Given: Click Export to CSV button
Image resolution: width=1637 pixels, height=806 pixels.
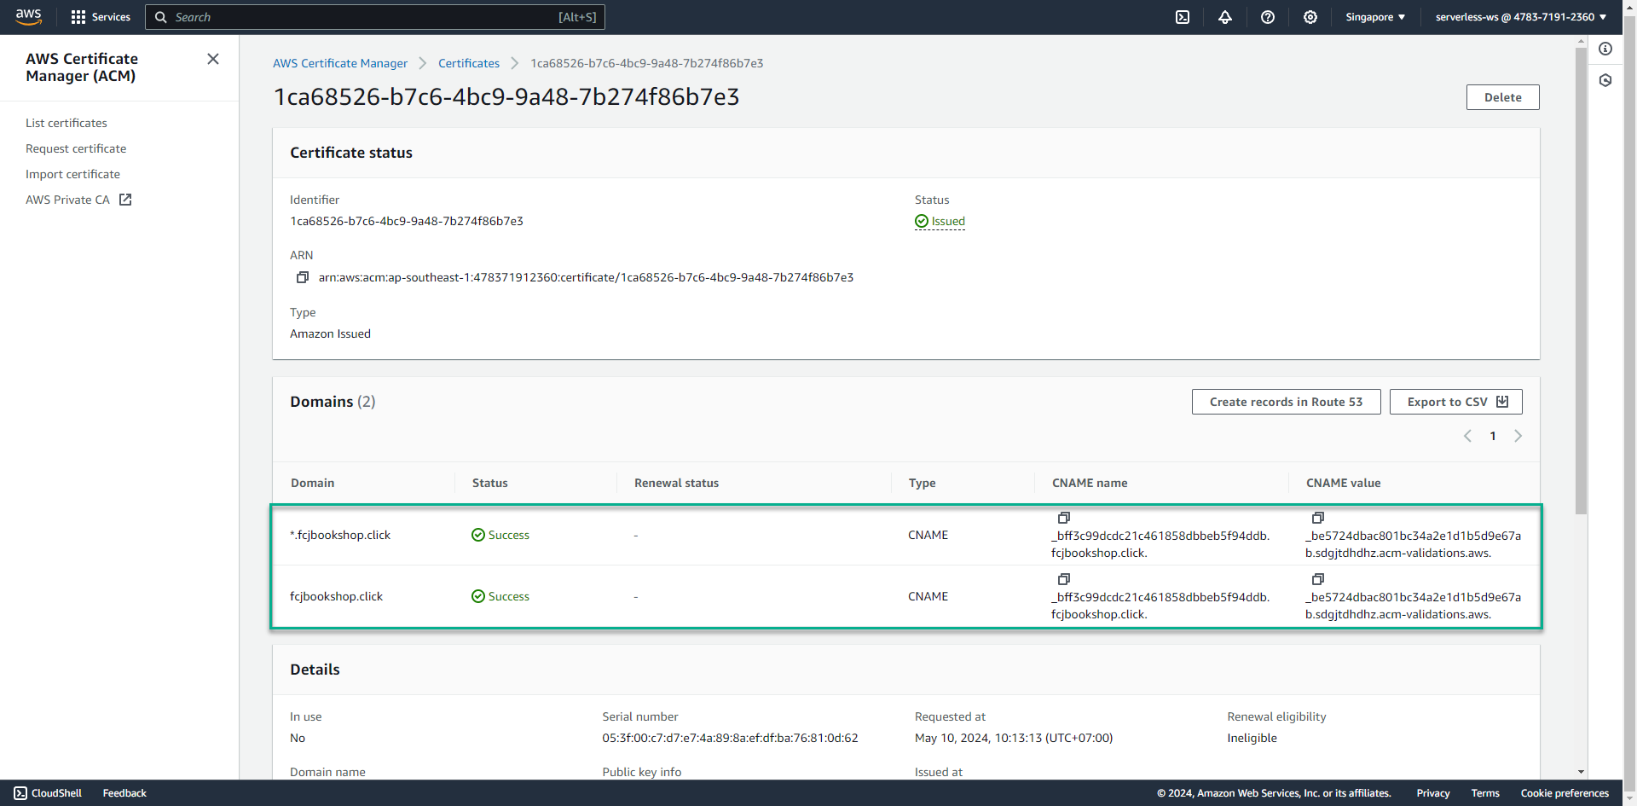Looking at the screenshot, I should [x=1455, y=402].
